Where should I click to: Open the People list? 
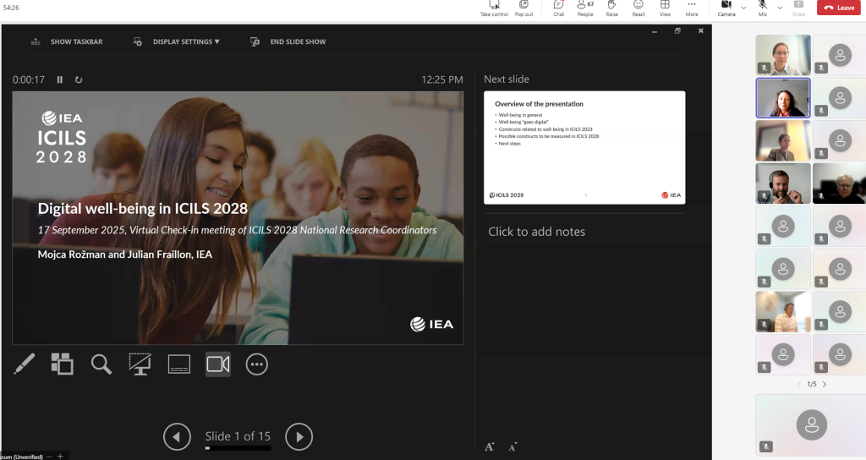[x=585, y=8]
